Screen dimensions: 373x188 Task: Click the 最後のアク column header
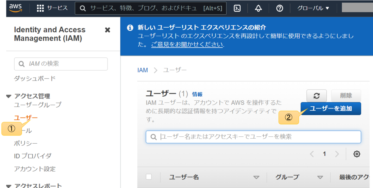354,177
